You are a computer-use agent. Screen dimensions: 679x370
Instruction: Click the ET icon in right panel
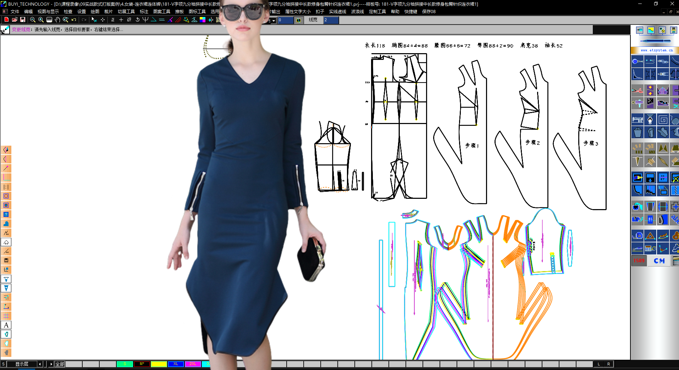(x=663, y=178)
